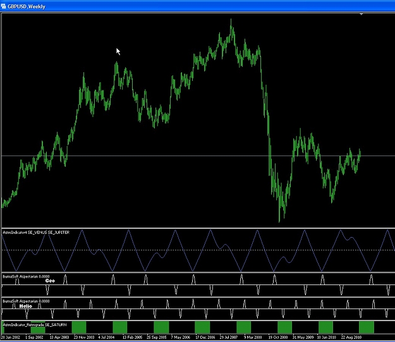Click the 22 Aug 2010 date label
Viewport: 395px width, 342px height.
[351, 337]
